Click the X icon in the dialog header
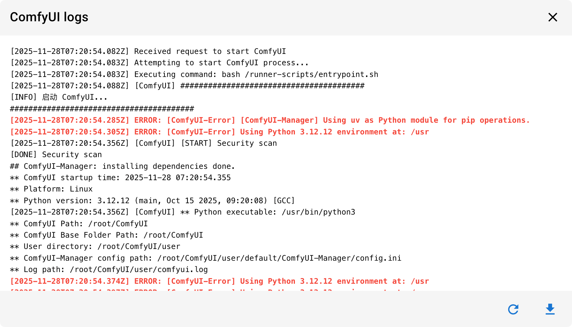 point(553,17)
